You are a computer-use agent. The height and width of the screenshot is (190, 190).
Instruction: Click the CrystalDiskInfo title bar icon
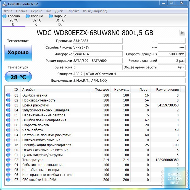pos(4,4)
